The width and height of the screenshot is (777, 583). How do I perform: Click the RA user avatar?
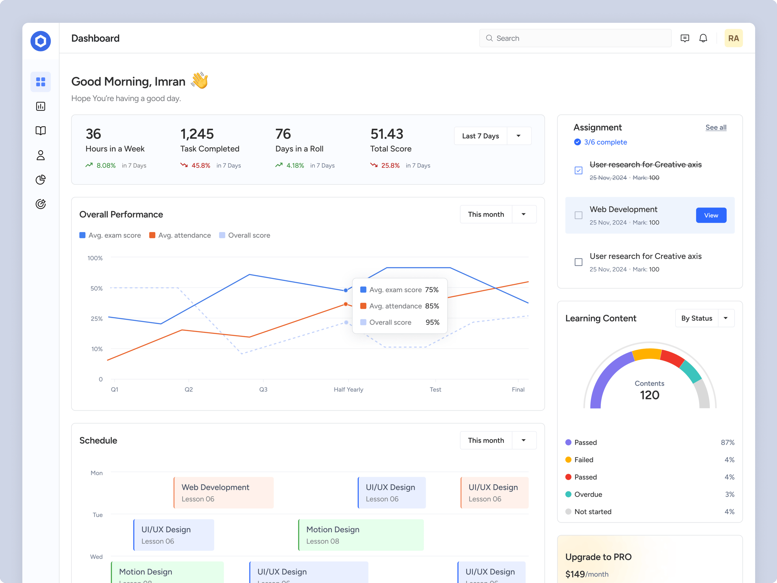click(x=733, y=38)
